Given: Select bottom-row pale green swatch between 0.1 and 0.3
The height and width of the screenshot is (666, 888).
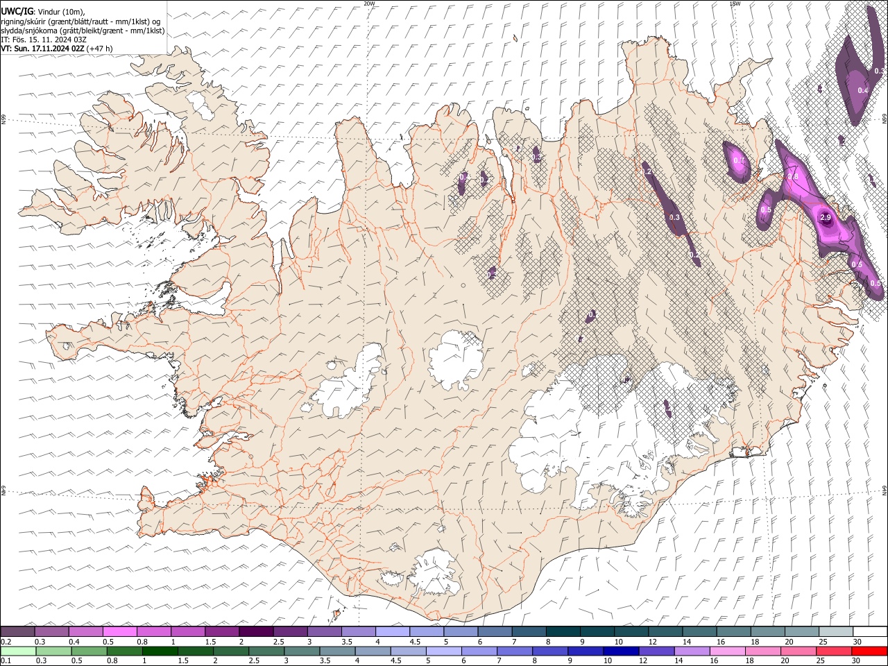Looking at the screenshot, I should click(x=18, y=651).
